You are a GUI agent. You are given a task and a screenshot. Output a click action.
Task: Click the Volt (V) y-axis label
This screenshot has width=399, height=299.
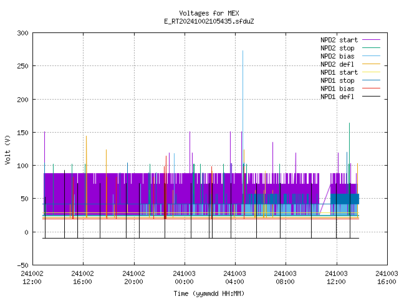point(7,149)
